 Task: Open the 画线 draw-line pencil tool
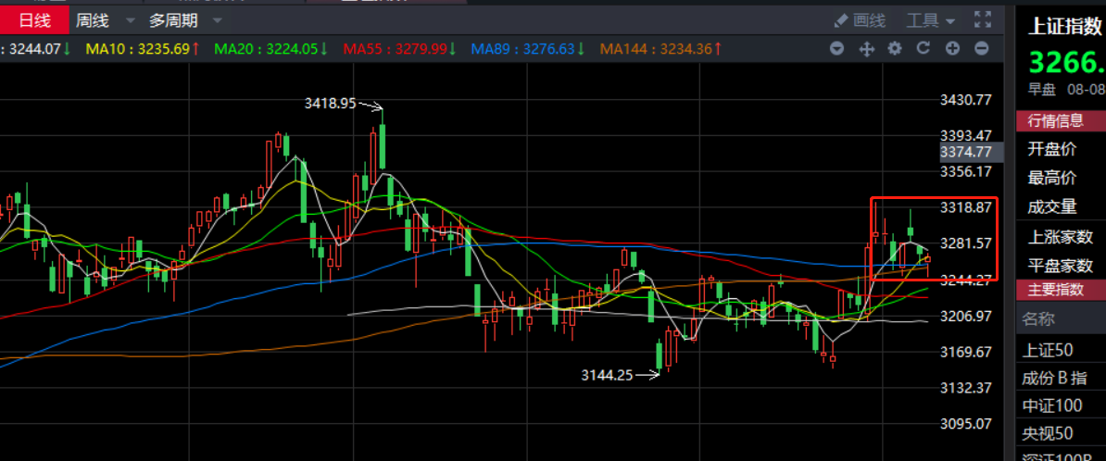(860, 19)
